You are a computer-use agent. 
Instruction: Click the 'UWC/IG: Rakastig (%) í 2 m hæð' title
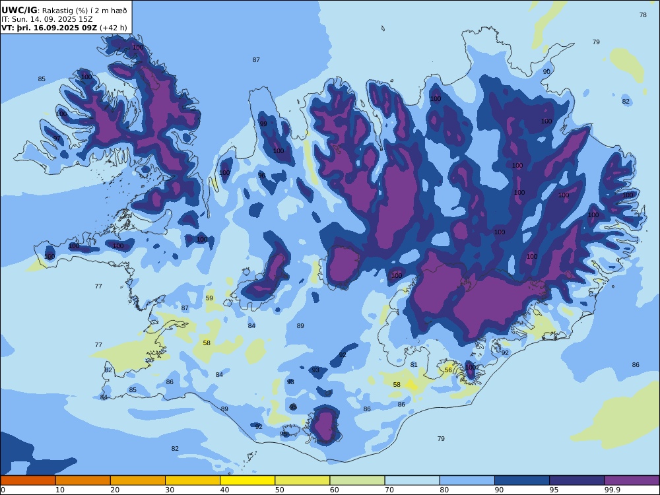pyautogui.click(x=64, y=11)
